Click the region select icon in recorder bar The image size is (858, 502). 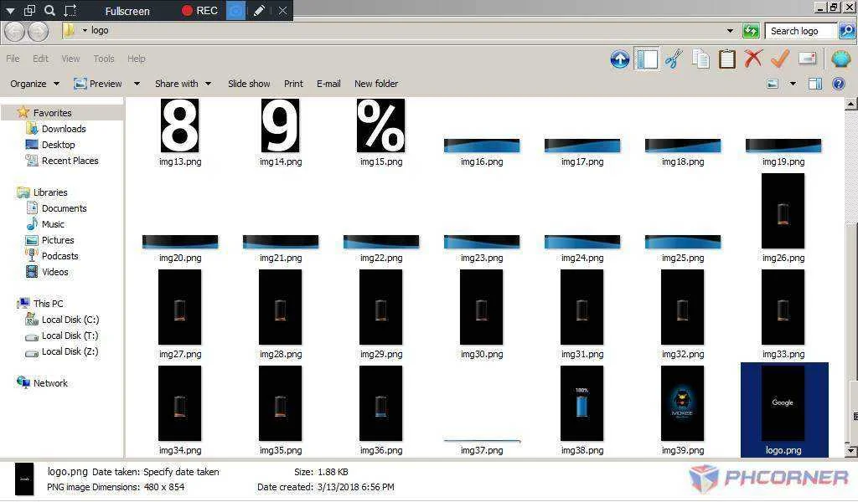(70, 10)
